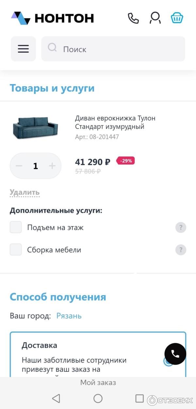Viewport: 196px width, 409px height.
Task: Click Удалить to remove the item
Action: [x=24, y=192]
